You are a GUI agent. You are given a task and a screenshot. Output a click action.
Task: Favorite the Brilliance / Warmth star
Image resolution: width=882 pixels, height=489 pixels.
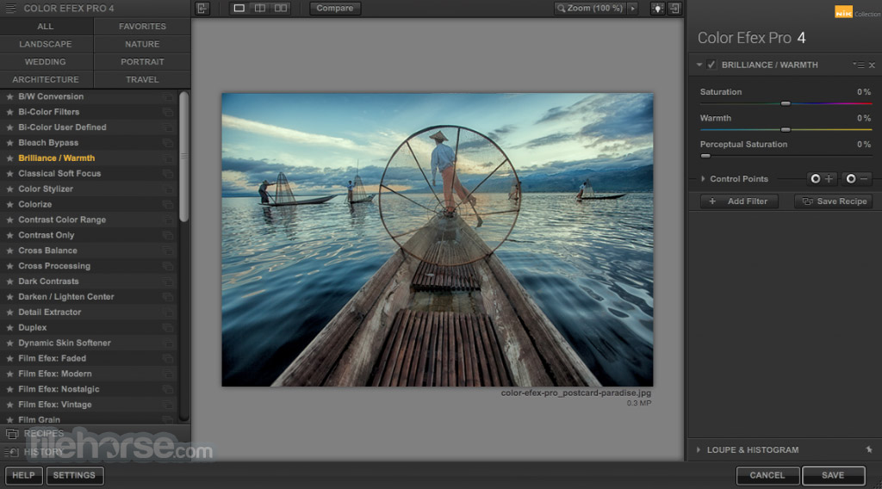[9, 158]
